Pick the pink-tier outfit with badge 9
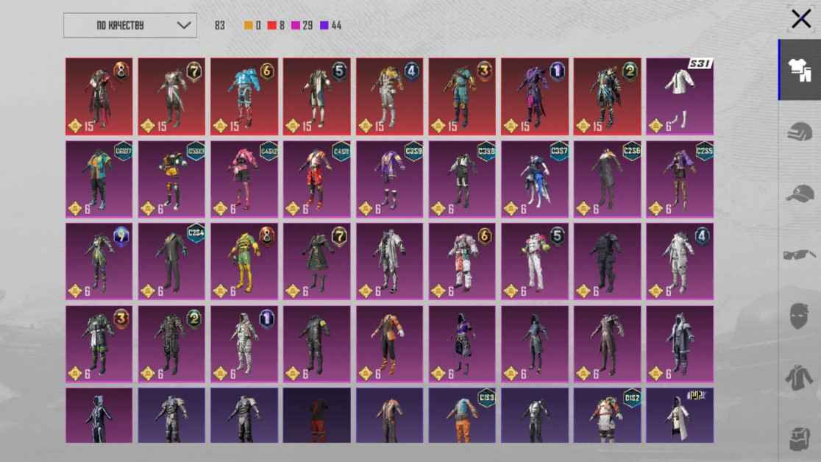821x462 pixels. coord(99,261)
